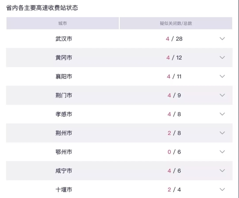The height and width of the screenshot is (198, 239).
Task: Click the 疑似关闭数/总数 column header
Action: (x=176, y=24)
